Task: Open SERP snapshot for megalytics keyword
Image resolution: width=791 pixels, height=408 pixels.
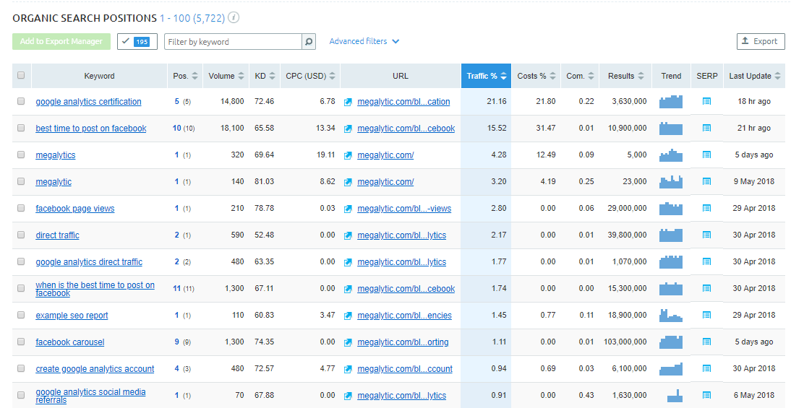Action: (x=706, y=155)
